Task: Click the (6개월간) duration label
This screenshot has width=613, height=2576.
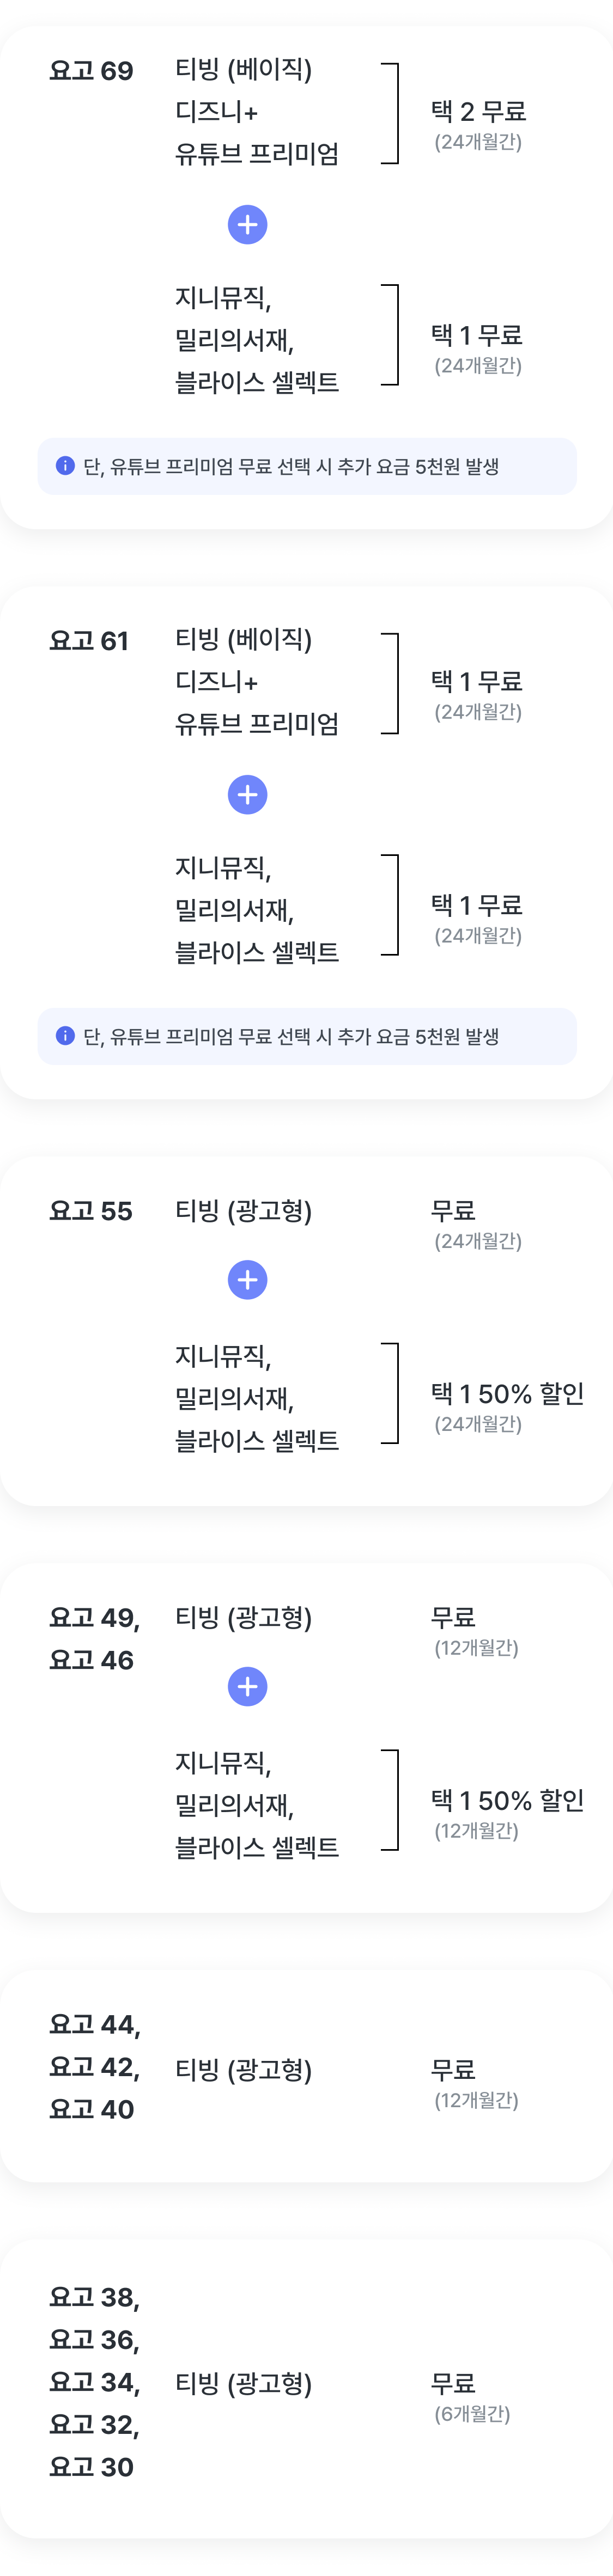Action: point(472,2414)
